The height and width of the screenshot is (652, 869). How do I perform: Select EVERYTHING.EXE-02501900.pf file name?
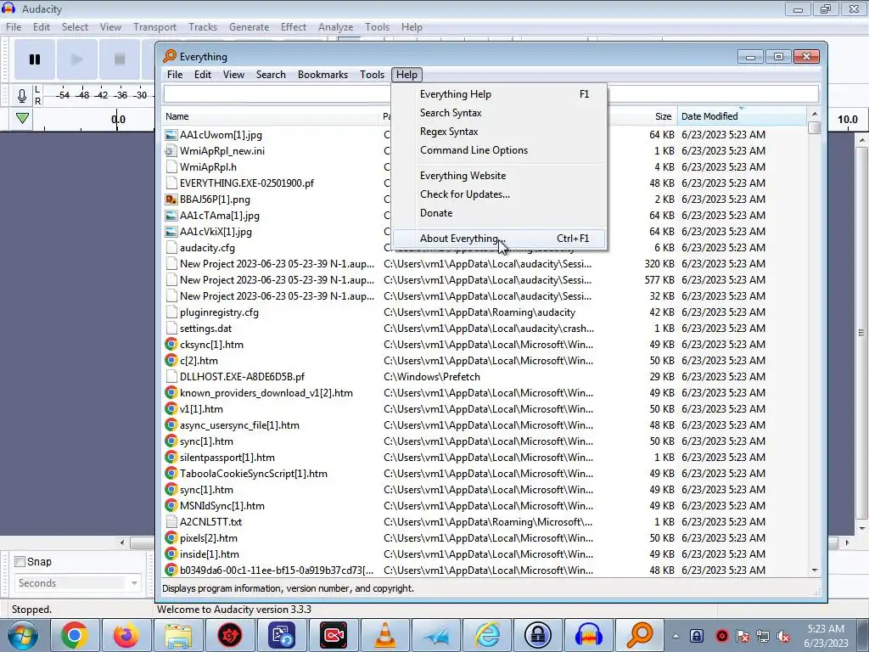[x=247, y=183]
